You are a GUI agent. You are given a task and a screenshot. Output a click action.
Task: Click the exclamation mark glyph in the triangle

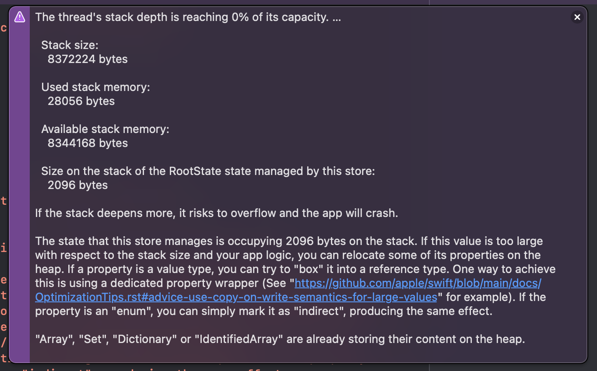(20, 17)
